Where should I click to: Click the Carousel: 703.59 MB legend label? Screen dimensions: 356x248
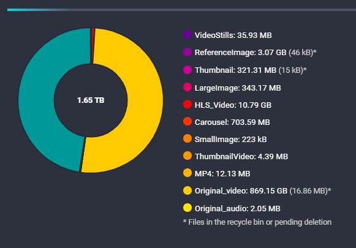(232, 122)
